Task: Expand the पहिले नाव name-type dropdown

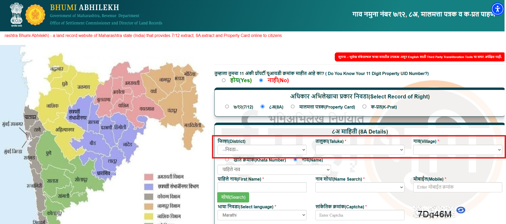Action: point(274,170)
